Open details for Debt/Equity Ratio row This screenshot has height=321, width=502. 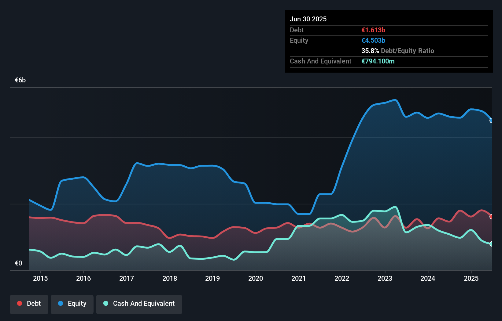398,51
